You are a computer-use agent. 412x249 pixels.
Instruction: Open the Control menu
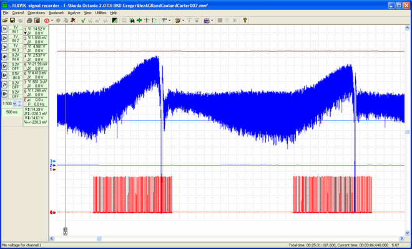click(18, 12)
